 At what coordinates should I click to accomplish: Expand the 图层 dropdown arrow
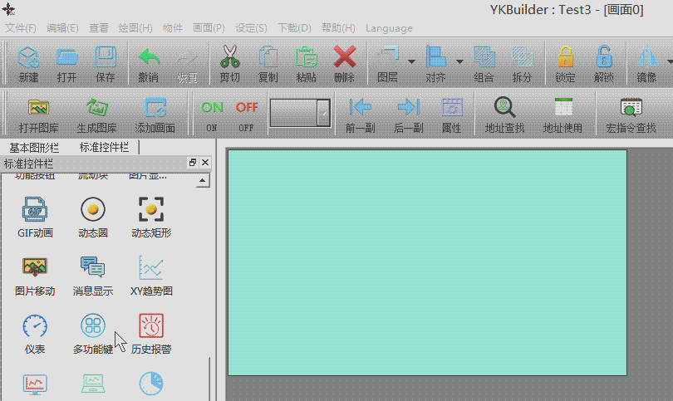pos(411,61)
